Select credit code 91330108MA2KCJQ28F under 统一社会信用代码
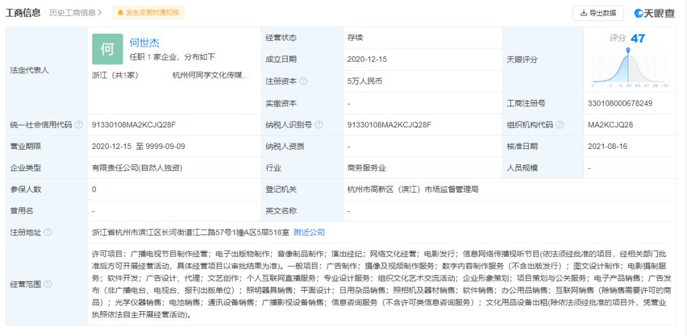 pos(134,125)
